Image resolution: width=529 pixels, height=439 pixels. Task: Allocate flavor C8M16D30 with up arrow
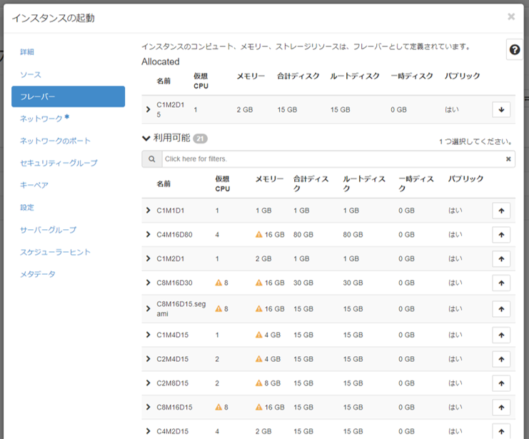pos(501,283)
